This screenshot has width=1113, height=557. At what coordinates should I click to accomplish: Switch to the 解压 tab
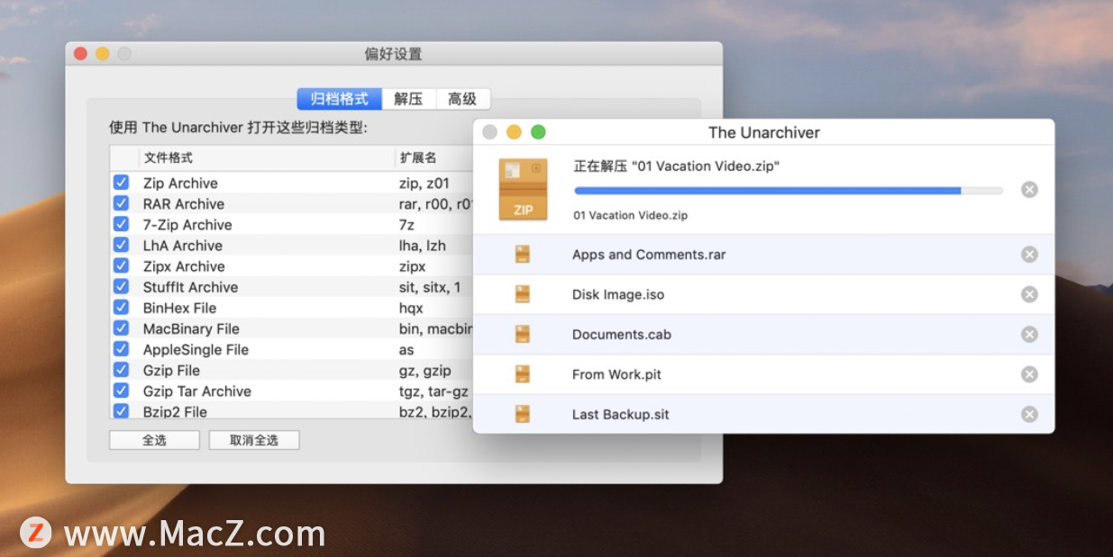coord(408,99)
